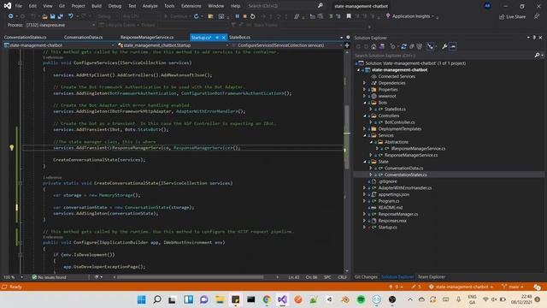Click the editor horizontal scrollbar thumb
The height and width of the screenshot is (308, 547).
point(190,277)
